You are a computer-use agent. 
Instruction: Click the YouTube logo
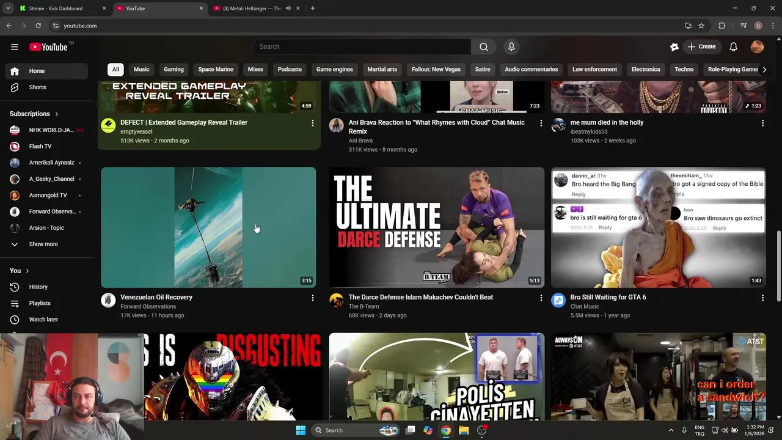(x=48, y=47)
